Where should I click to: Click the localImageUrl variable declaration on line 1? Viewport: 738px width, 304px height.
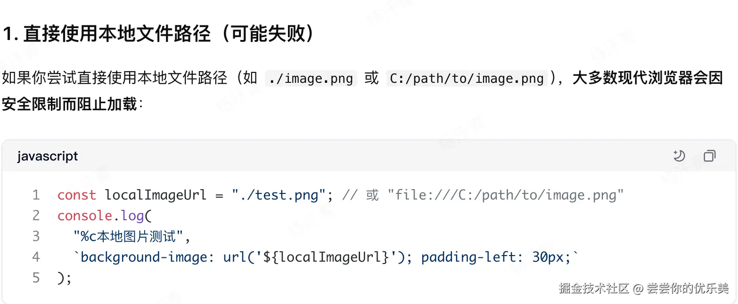[x=156, y=195]
